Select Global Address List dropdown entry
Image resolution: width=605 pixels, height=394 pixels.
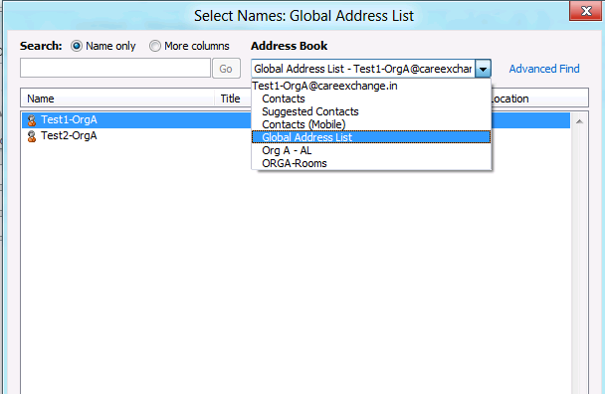point(371,137)
